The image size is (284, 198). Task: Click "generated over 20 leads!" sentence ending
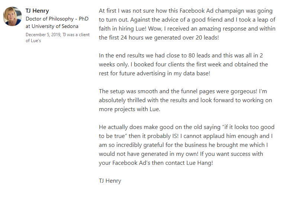186,38
